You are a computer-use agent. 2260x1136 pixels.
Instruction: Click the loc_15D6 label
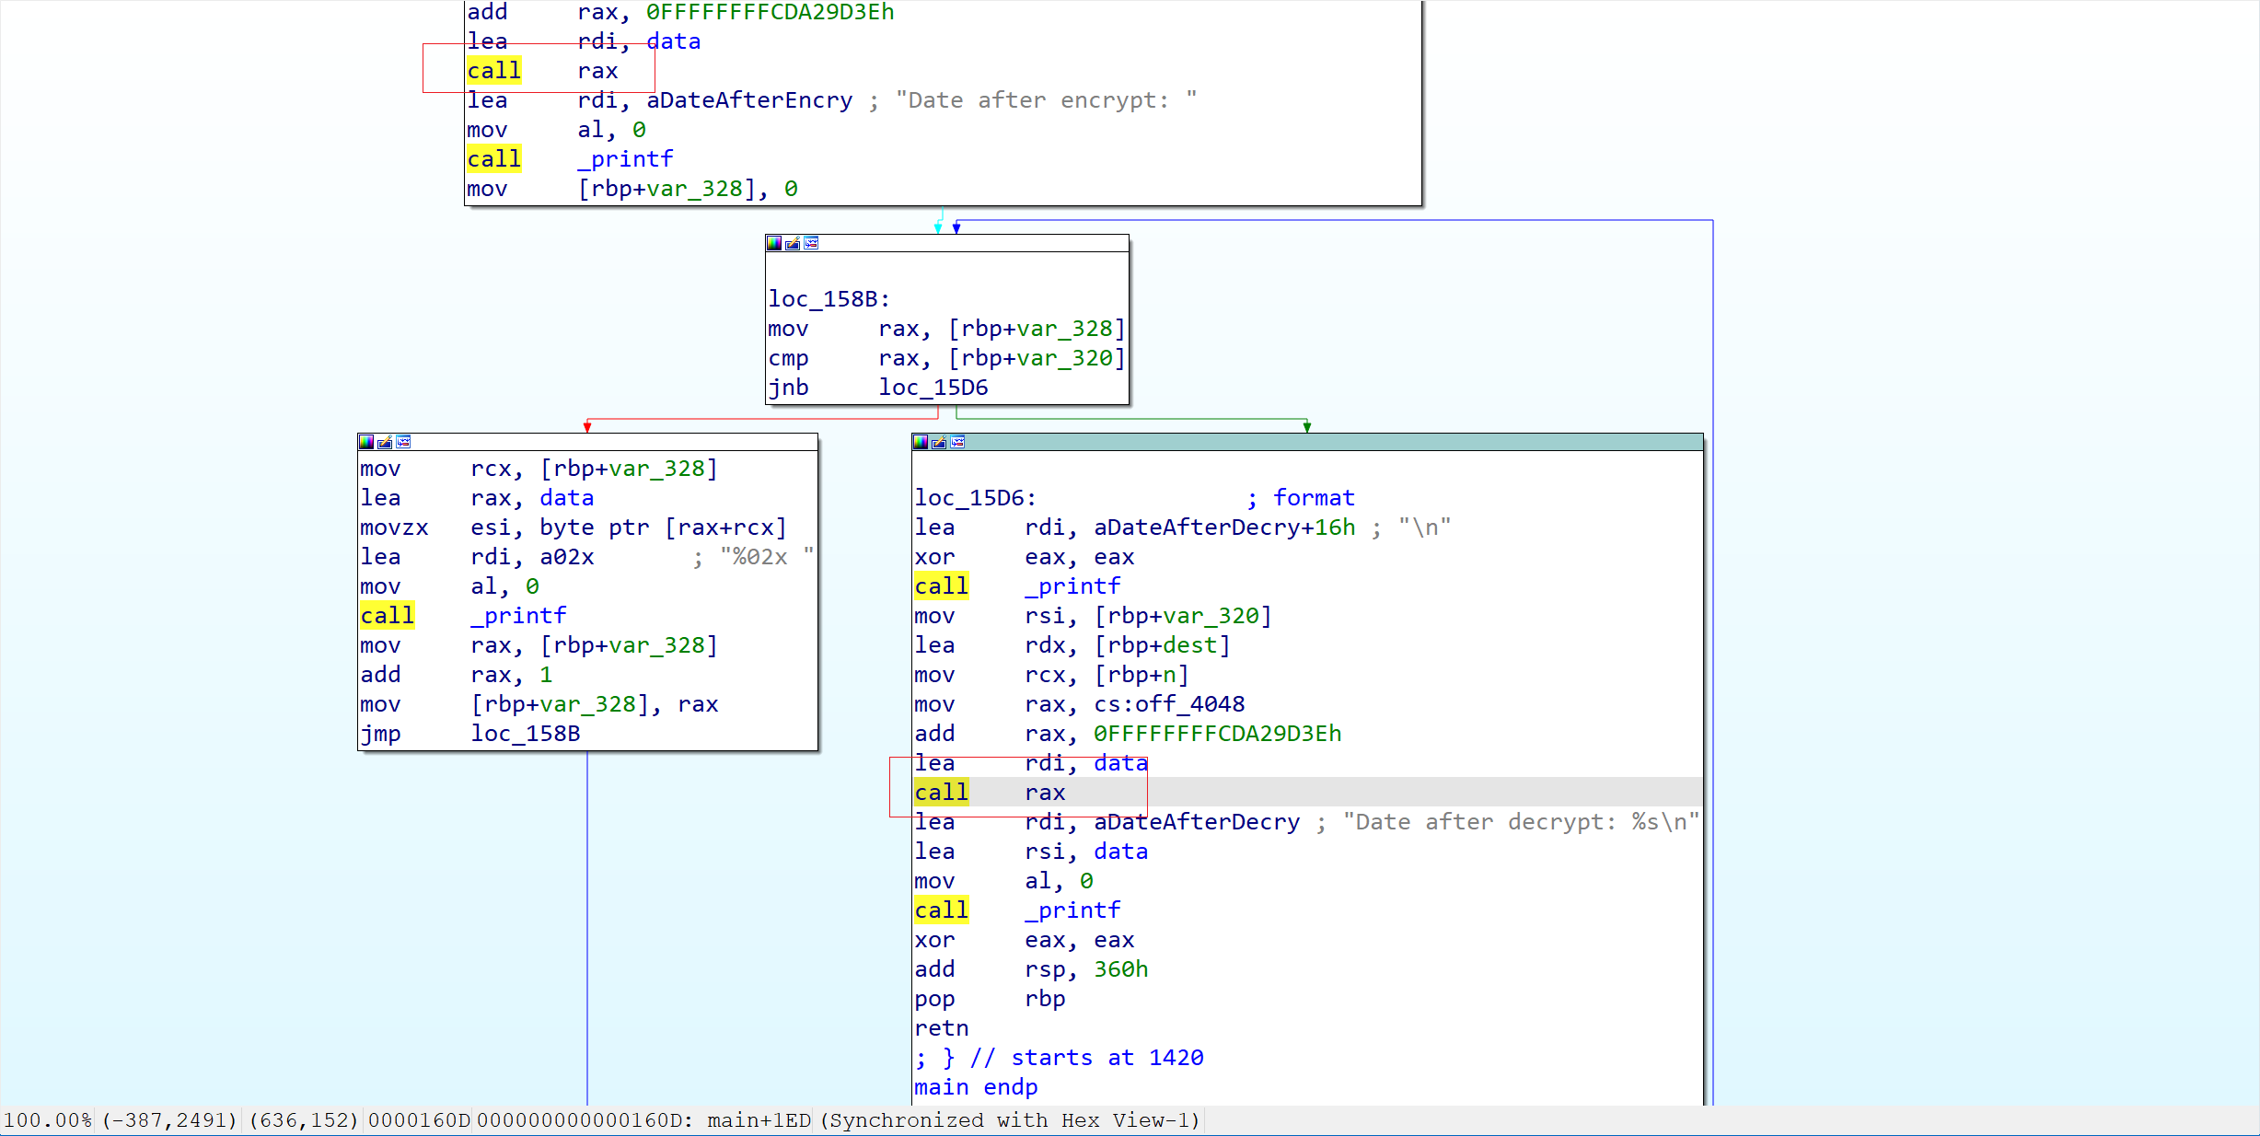click(x=976, y=498)
